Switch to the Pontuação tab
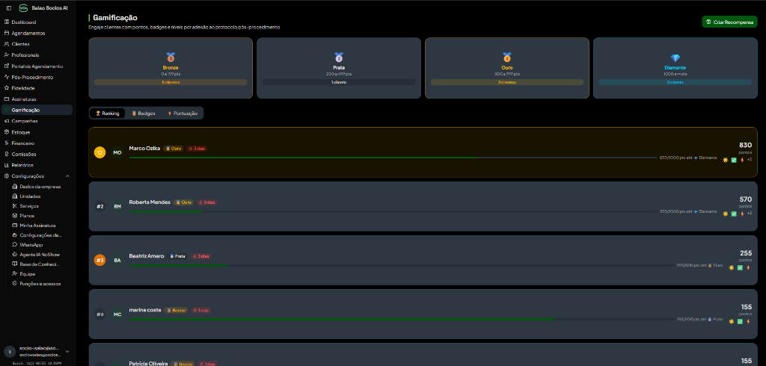 pyautogui.click(x=183, y=114)
